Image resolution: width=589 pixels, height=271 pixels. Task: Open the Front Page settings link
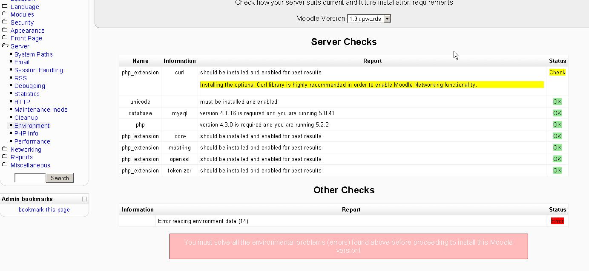(x=26, y=38)
